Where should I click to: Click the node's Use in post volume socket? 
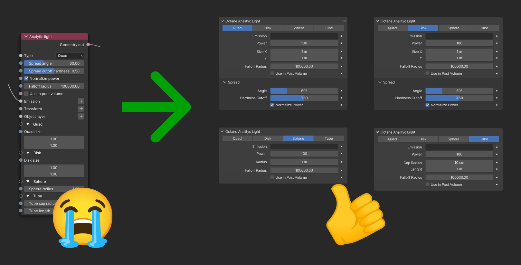click(x=21, y=94)
